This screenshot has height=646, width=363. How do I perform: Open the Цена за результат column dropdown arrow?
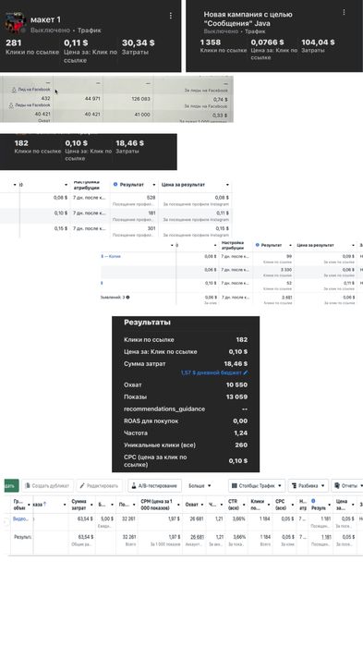click(227, 185)
